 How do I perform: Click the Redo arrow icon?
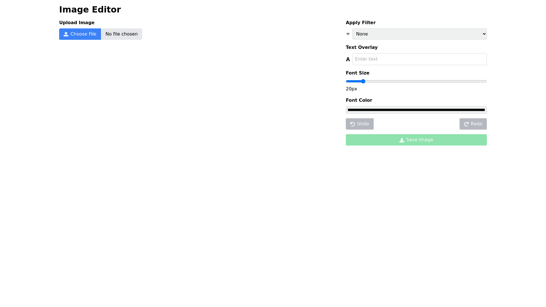pos(466,124)
